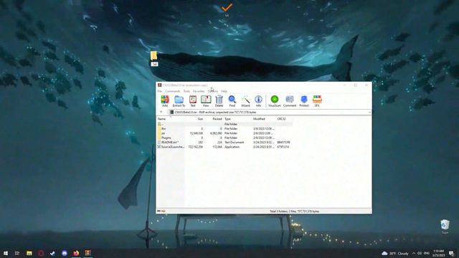Click the View toolbar icon
The width and height of the screenshot is (459, 258).
(x=206, y=101)
